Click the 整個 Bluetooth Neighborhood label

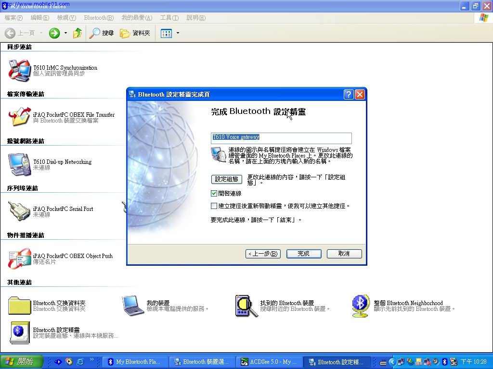(x=408, y=303)
